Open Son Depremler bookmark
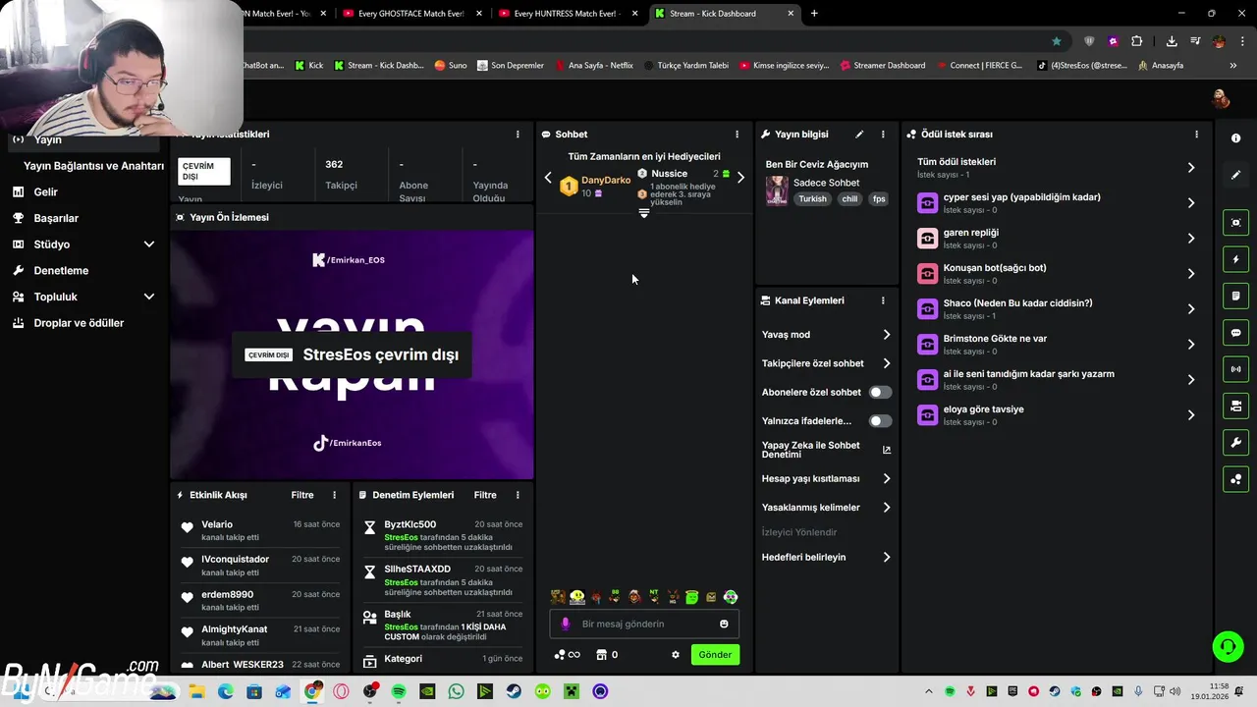Screen dimensions: 1257x707 [x=510, y=66]
